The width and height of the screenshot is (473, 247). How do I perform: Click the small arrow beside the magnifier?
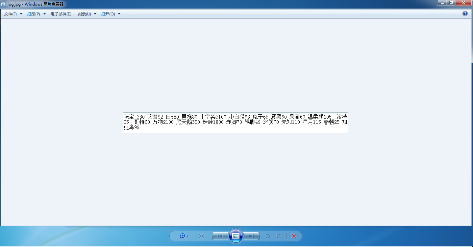[x=187, y=236]
